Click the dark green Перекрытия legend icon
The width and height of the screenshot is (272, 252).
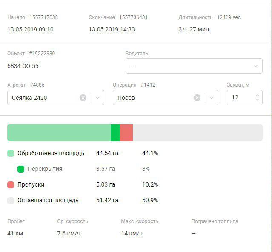click(21, 169)
